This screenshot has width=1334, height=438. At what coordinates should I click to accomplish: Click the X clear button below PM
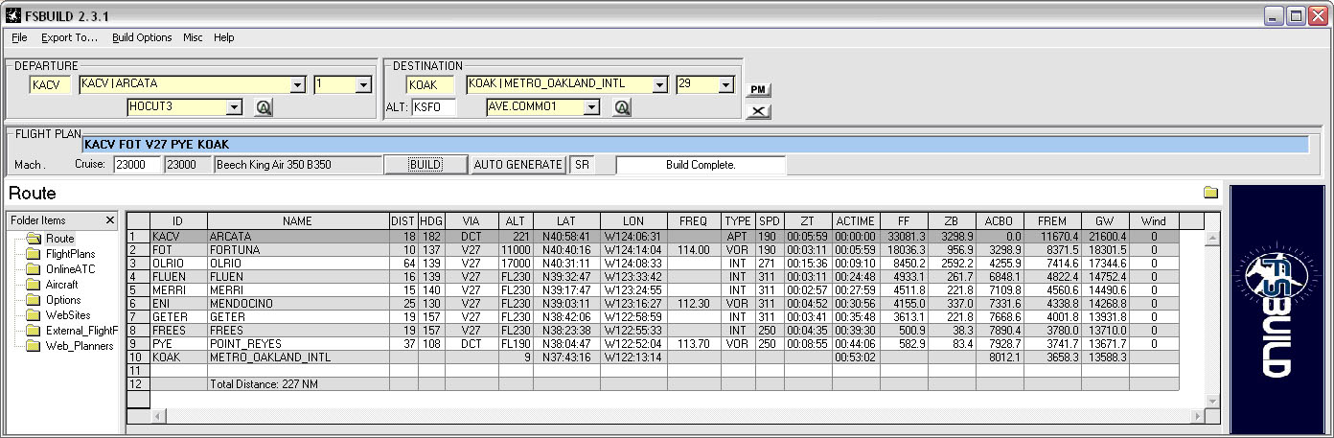[x=758, y=111]
